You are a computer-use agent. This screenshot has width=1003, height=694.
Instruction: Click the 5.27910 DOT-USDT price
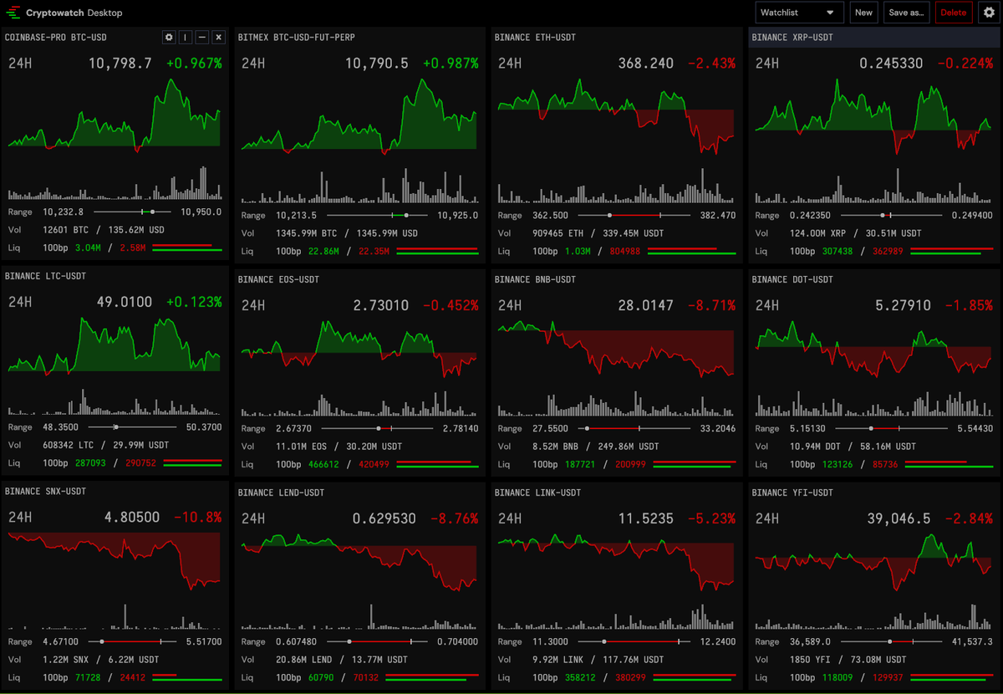click(x=903, y=305)
